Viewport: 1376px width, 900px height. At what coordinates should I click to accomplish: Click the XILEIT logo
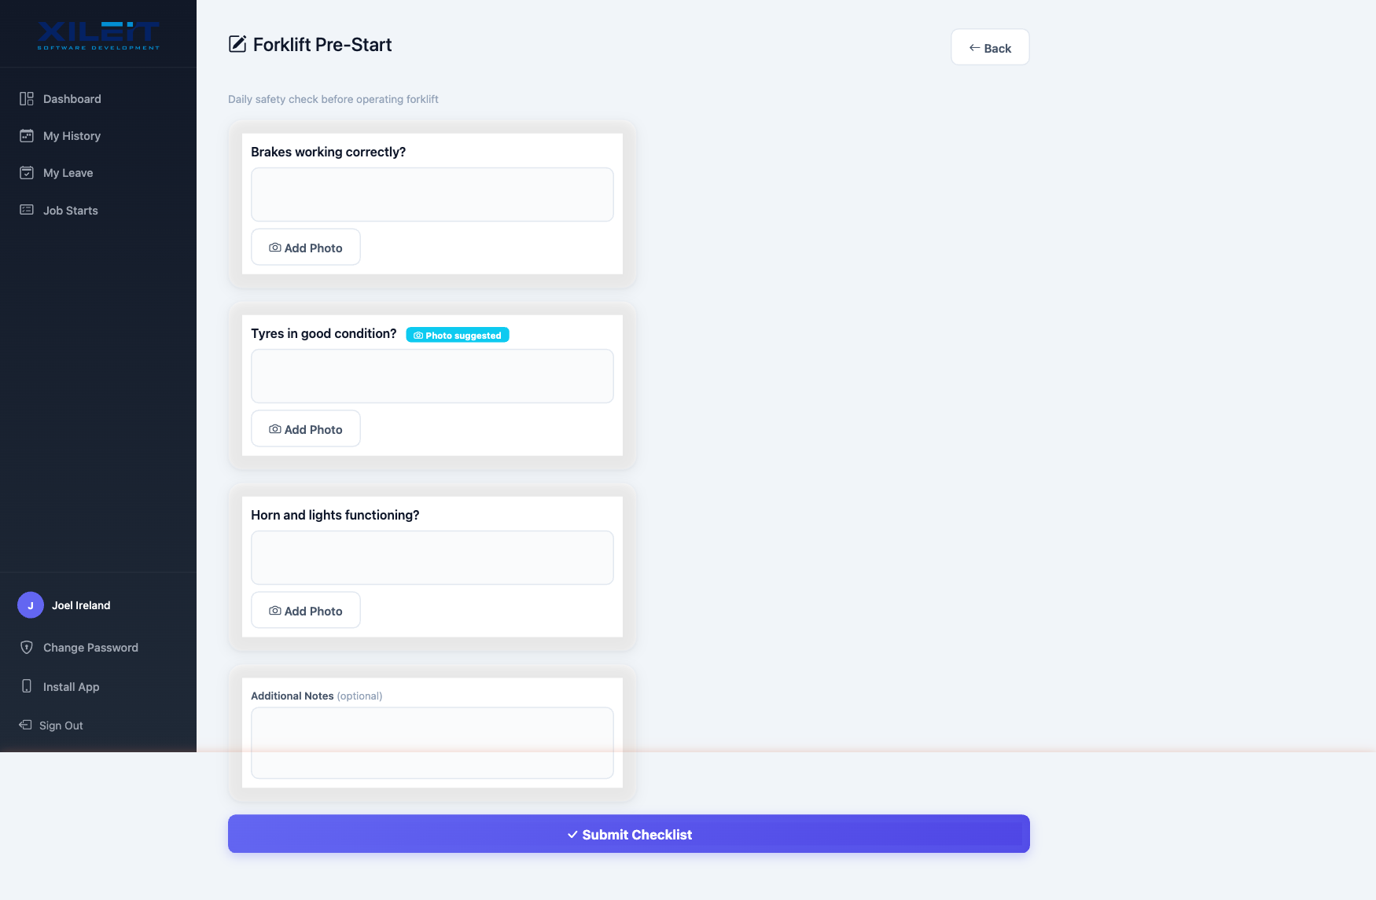pyautogui.click(x=98, y=35)
